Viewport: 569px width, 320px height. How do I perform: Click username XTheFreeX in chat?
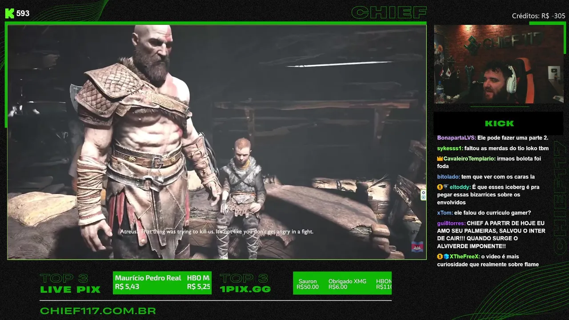click(x=464, y=256)
